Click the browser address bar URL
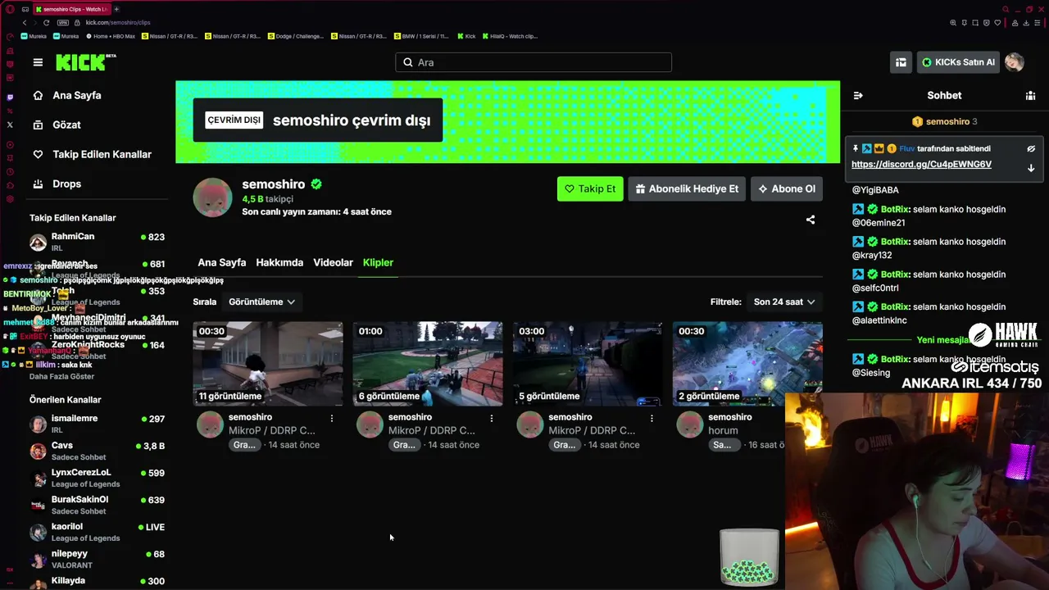The image size is (1049, 590). click(118, 23)
